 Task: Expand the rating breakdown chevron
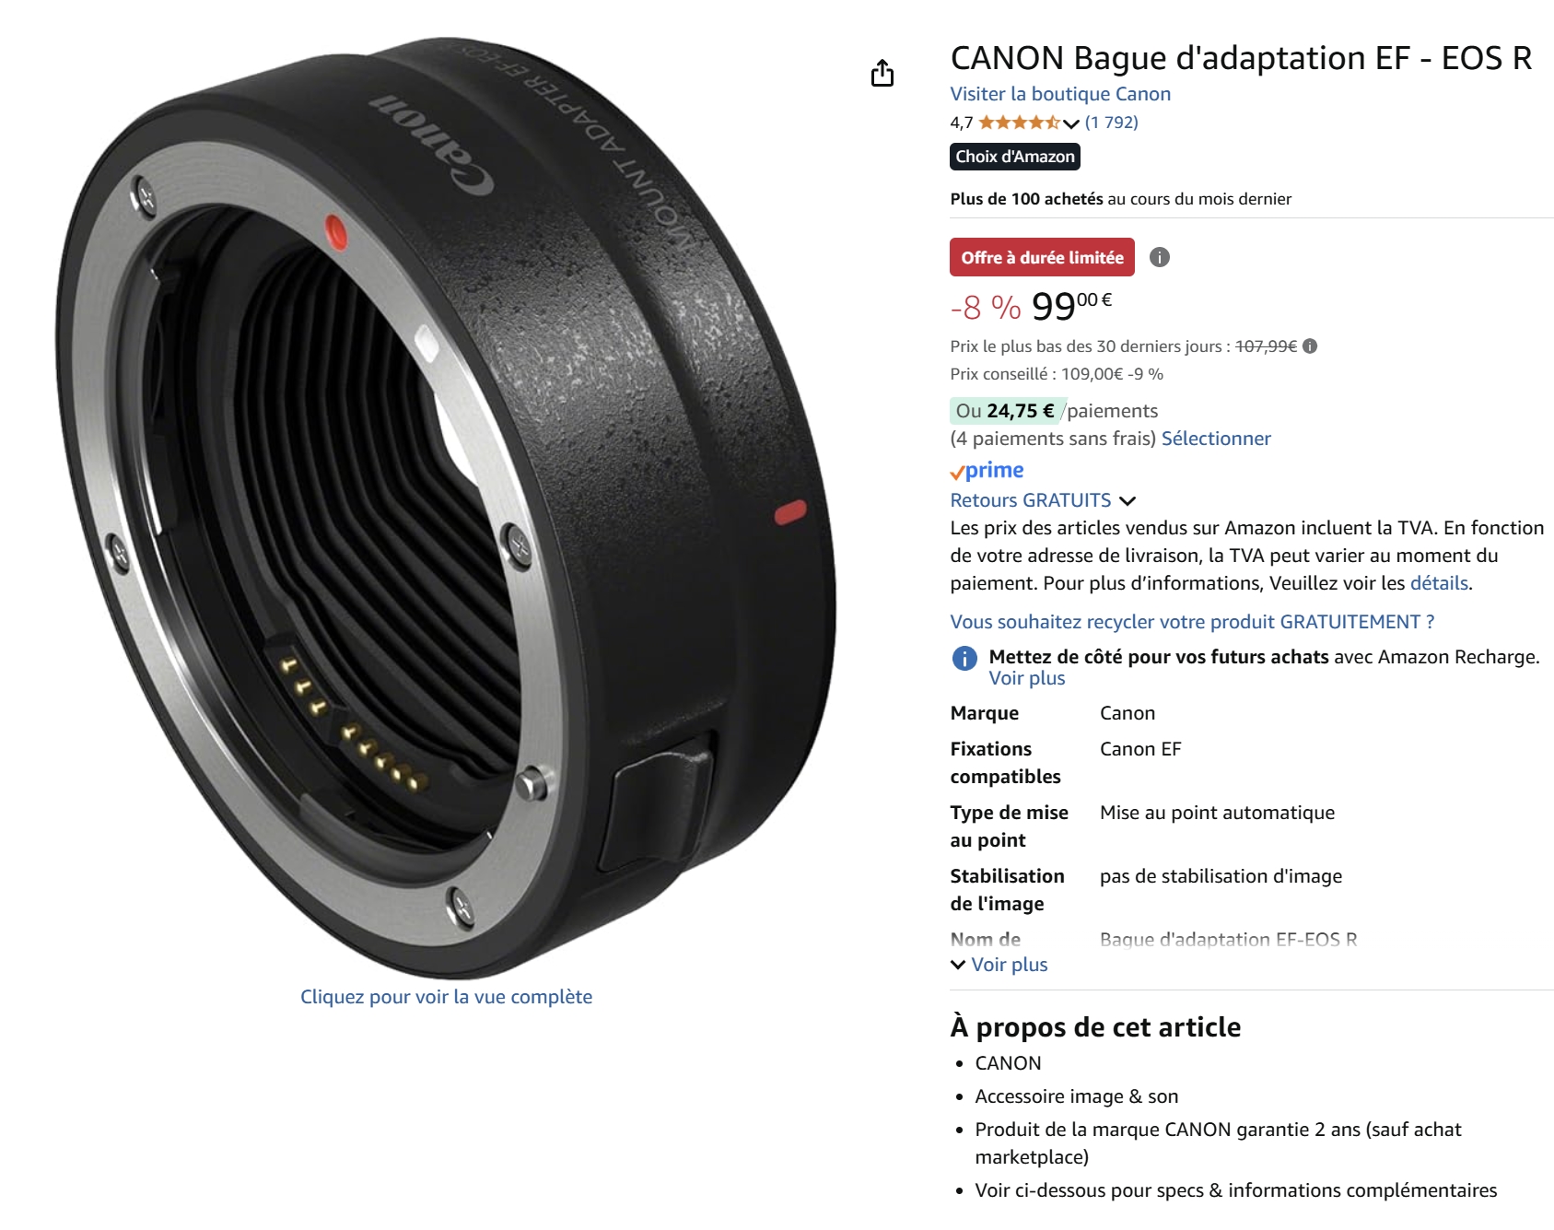click(1070, 123)
